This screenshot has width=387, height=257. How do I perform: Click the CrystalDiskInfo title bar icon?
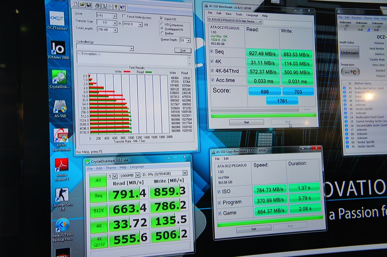click(x=339, y=11)
